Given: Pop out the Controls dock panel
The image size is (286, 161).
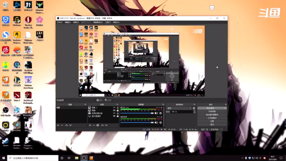Looking at the screenshot, I should pos(226,104).
